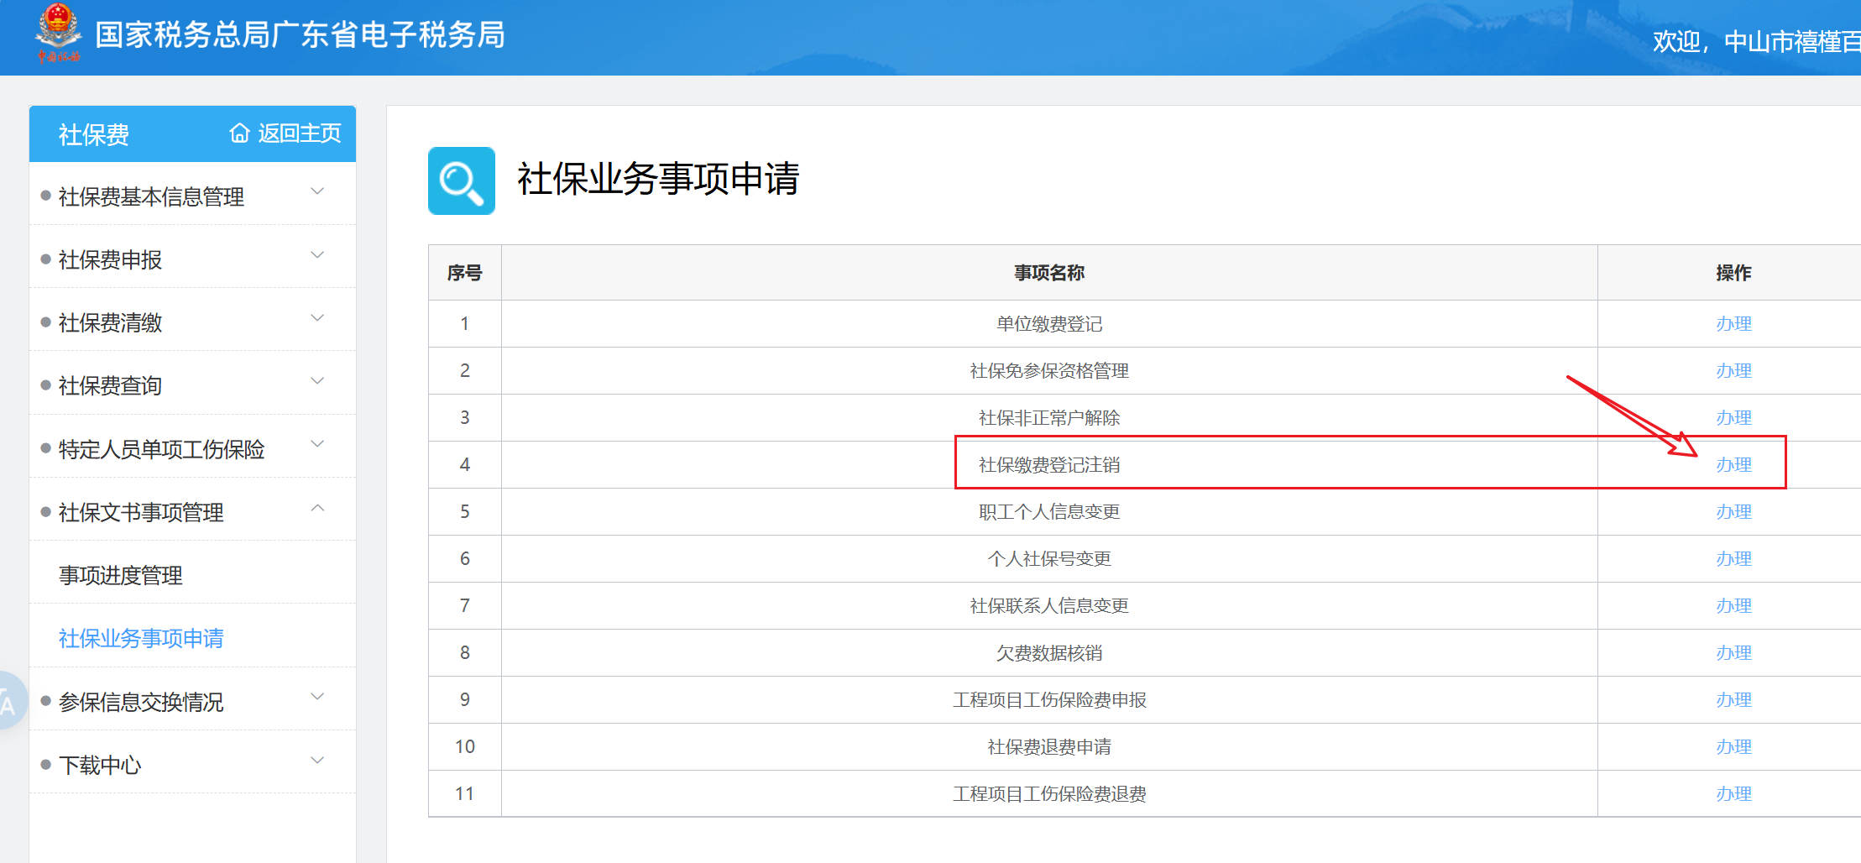Click the magnifier search icon

pyautogui.click(x=461, y=181)
